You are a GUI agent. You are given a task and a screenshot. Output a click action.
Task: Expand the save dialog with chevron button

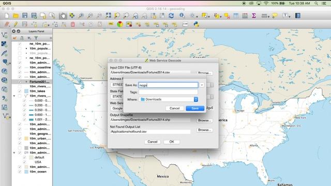tap(202, 85)
